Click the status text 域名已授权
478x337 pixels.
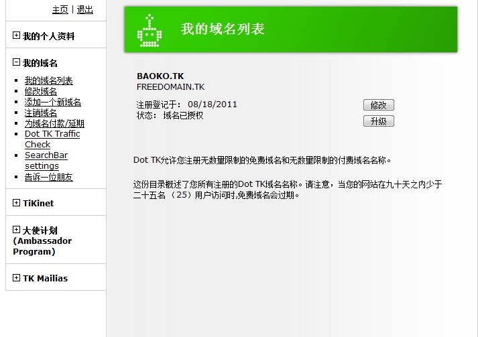coord(183,115)
